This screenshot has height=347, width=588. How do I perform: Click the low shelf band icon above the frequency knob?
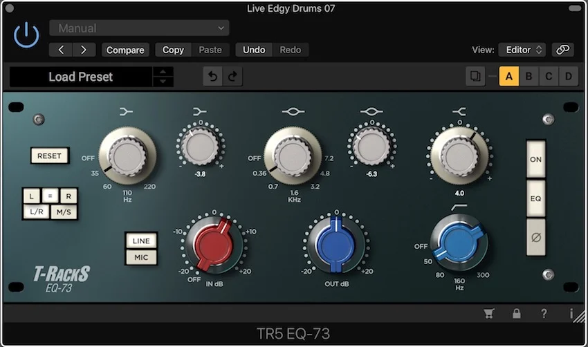coord(127,111)
